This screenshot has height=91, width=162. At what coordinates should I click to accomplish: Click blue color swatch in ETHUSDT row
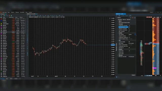coord(1,21)
